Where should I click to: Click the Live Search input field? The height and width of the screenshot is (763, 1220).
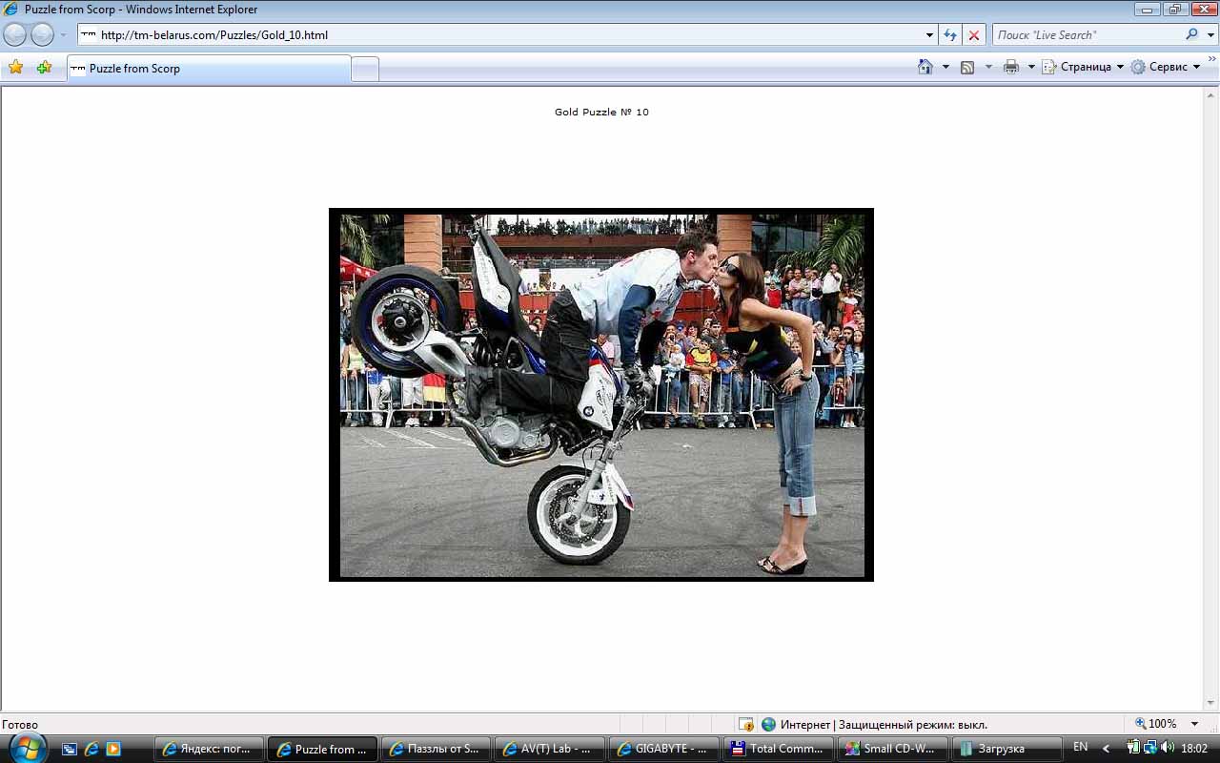click(1087, 35)
